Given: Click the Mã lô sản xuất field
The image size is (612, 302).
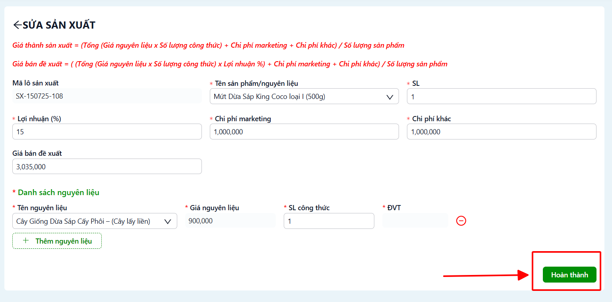Looking at the screenshot, I should coord(107,96).
